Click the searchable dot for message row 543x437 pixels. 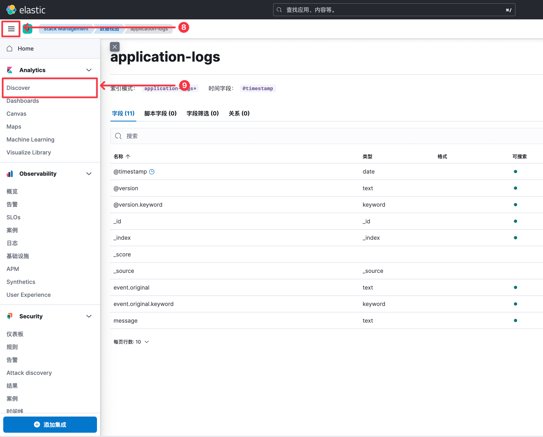point(516,320)
